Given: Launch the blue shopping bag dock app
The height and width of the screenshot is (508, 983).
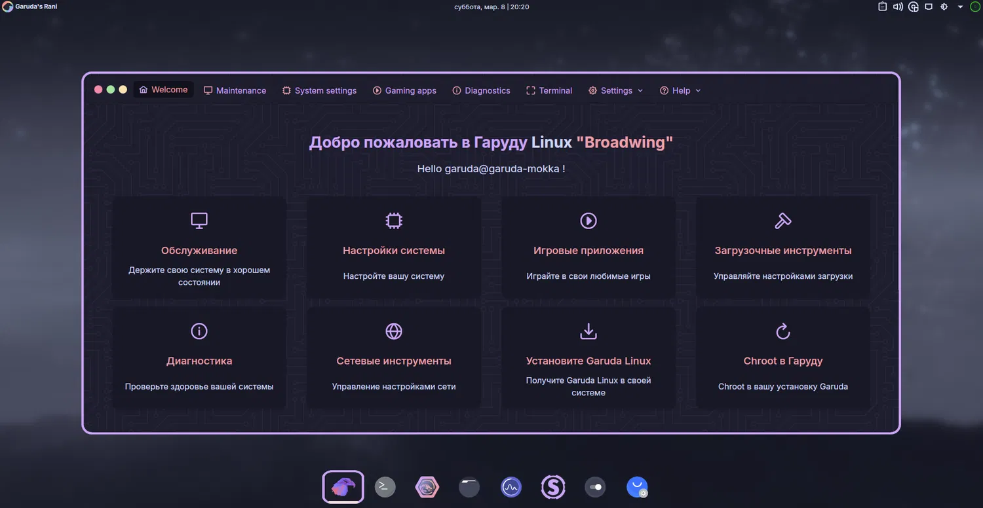Looking at the screenshot, I should point(637,487).
